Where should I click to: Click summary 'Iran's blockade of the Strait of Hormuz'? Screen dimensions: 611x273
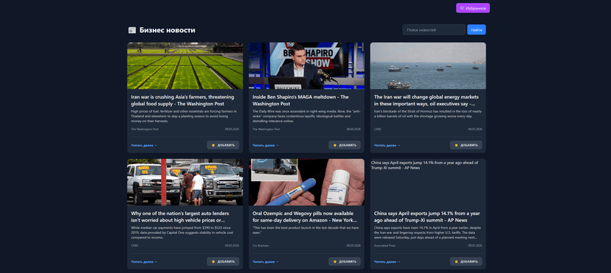click(x=428, y=114)
